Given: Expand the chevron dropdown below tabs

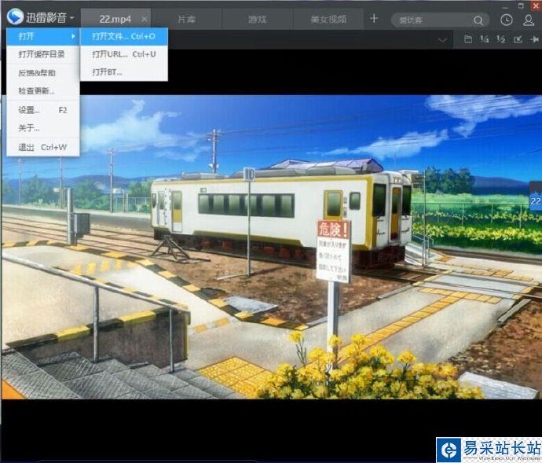Looking at the screenshot, I should [x=442, y=40].
